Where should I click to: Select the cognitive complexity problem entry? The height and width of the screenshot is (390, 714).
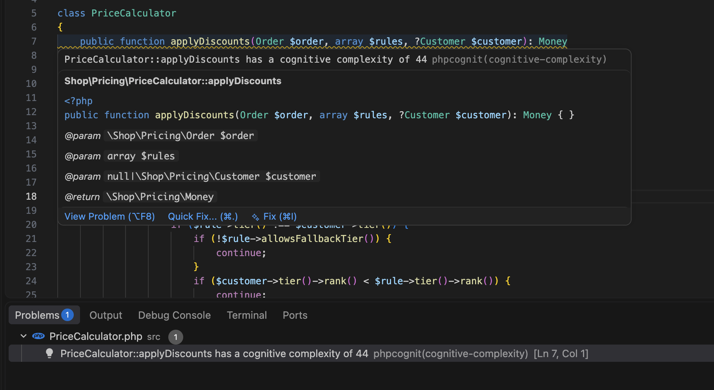[x=361, y=353]
